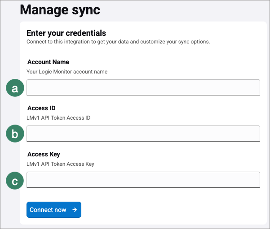
Task: Click the Account Name input field
Action: 143,87
